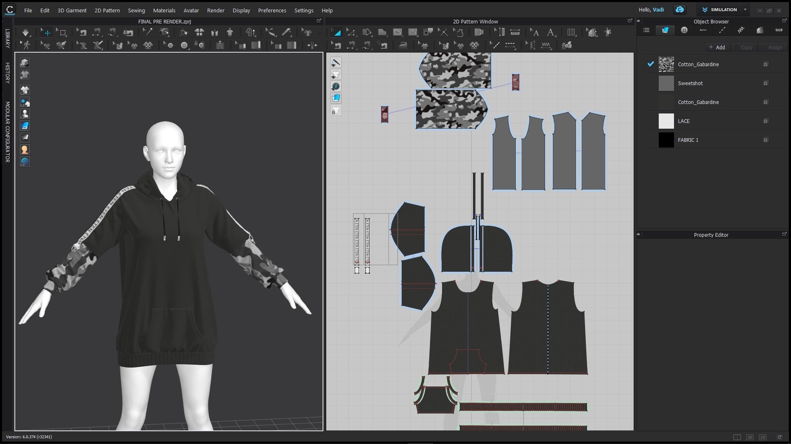Select the upper camouflage sleeve pattern piece
The height and width of the screenshot is (444, 791).
click(x=455, y=70)
